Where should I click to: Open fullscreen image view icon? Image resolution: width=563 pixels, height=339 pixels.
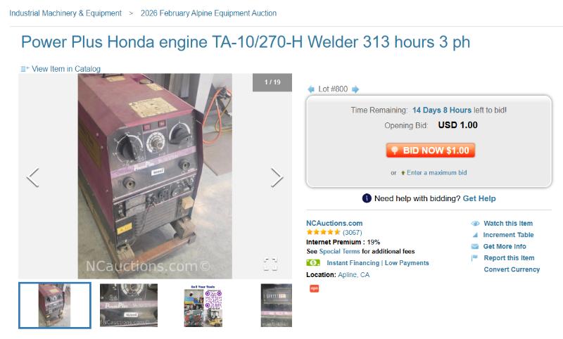[270, 264]
